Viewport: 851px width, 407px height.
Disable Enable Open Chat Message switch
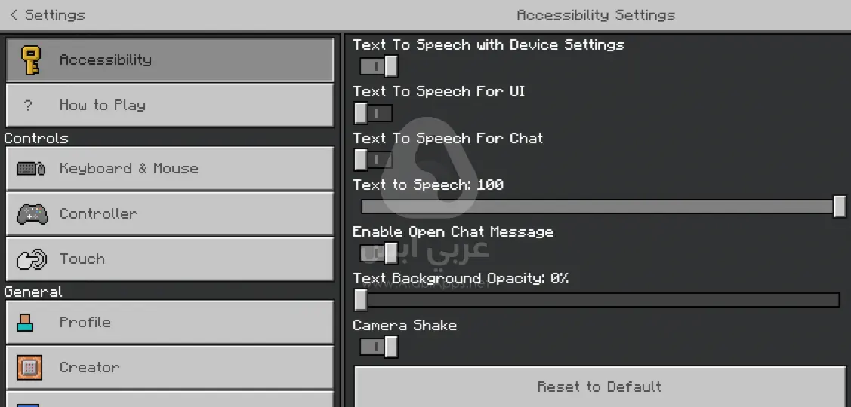[378, 253]
